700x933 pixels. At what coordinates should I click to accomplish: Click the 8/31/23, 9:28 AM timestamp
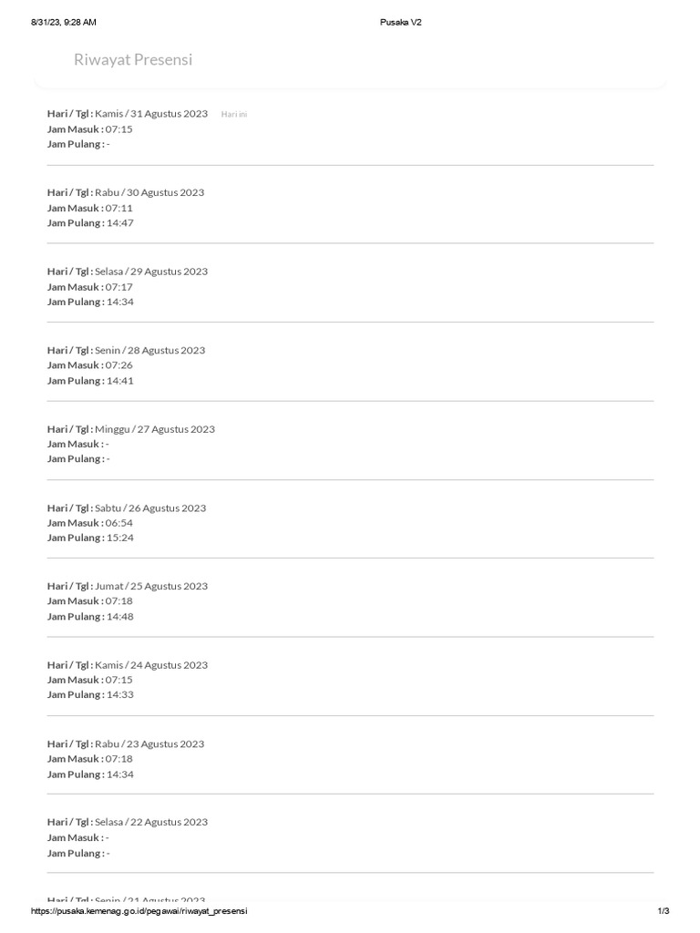point(63,22)
